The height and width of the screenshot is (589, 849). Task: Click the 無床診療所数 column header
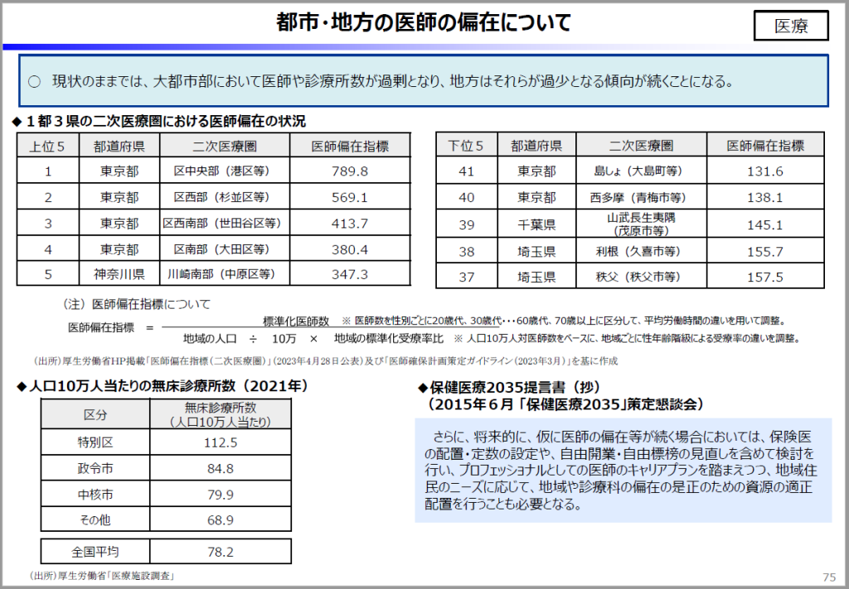click(x=221, y=415)
